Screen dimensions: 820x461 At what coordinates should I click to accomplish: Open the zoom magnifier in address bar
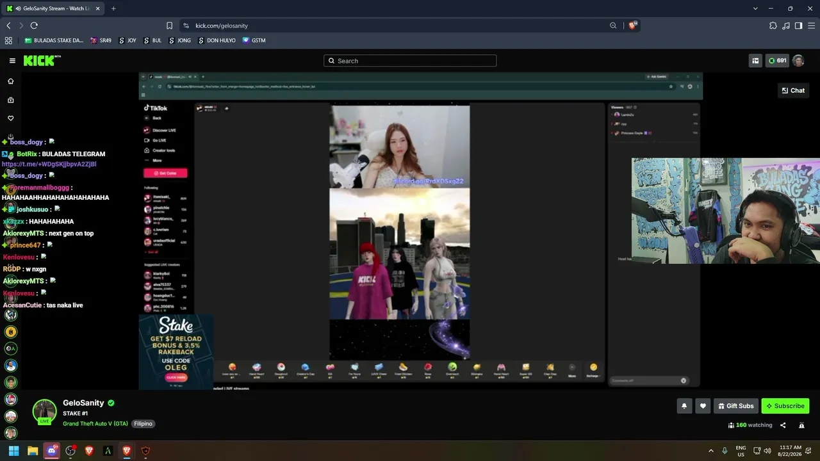click(x=613, y=26)
